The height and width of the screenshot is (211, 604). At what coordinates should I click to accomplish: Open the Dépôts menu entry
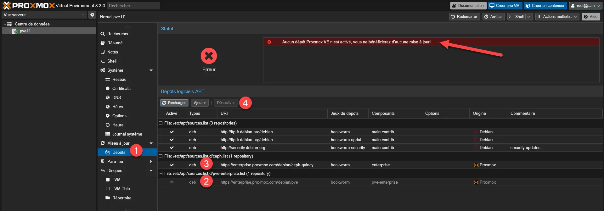(x=119, y=152)
